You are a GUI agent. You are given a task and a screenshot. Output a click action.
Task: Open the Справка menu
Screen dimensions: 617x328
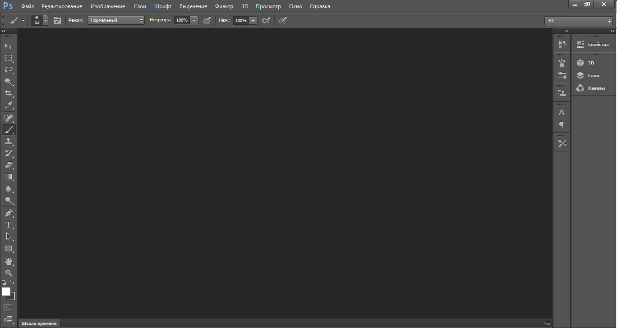(x=320, y=6)
